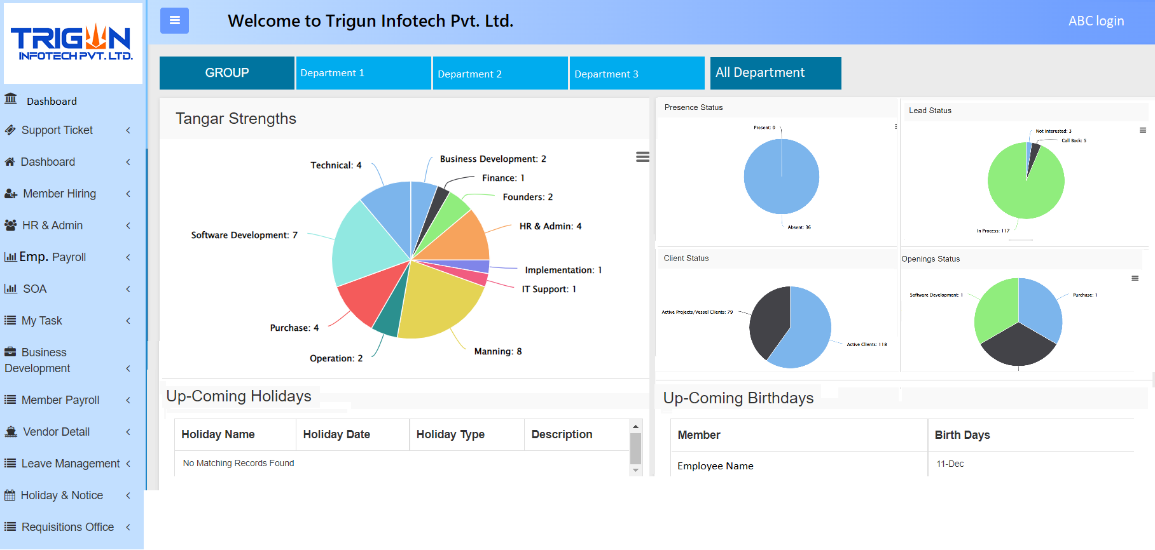1155x550 pixels.
Task: Click the Leave Management list icon
Action: tap(10, 464)
